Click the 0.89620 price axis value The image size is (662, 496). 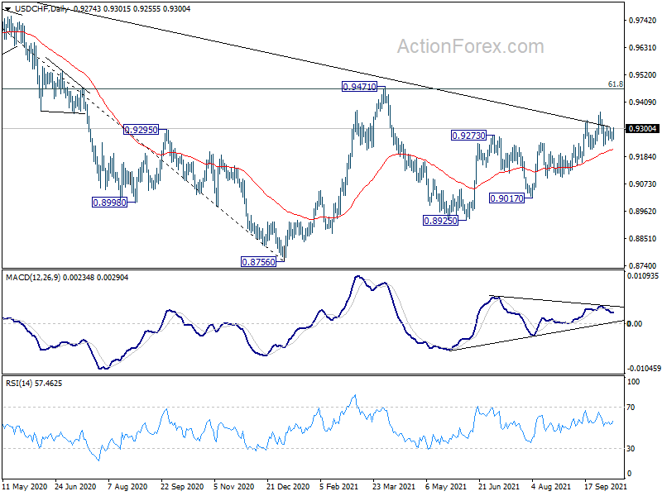[x=643, y=212]
